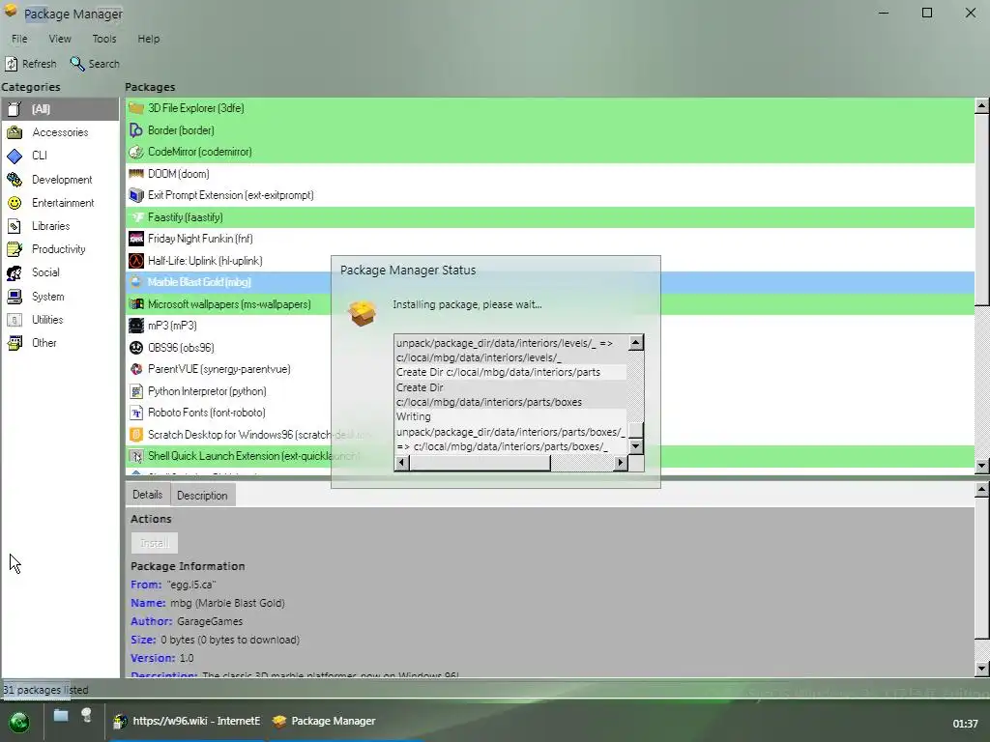Screen dimensions: 990x742
Task: Open the taskbar folder shortcut
Action: (x=61, y=716)
